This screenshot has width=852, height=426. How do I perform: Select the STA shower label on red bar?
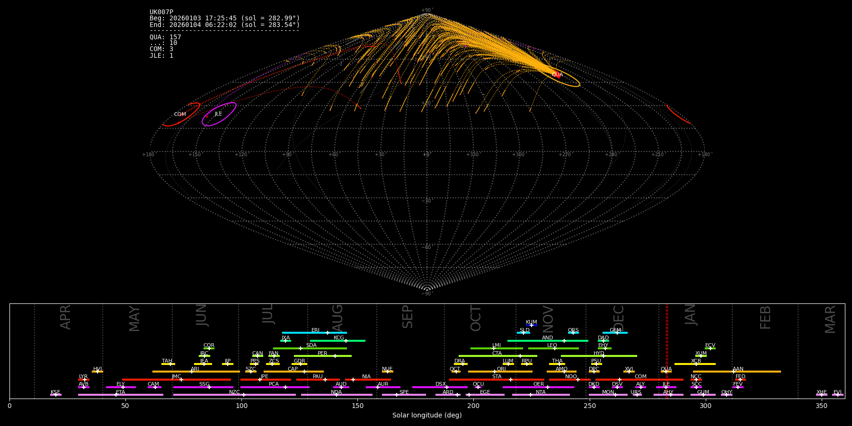pos(497,377)
